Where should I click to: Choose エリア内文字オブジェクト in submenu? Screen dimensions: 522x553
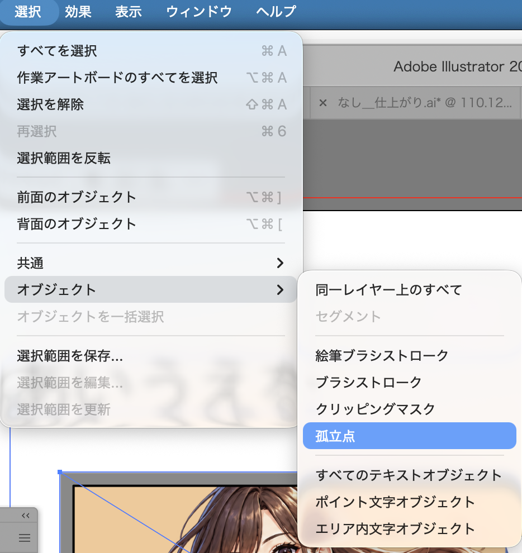tap(410, 528)
